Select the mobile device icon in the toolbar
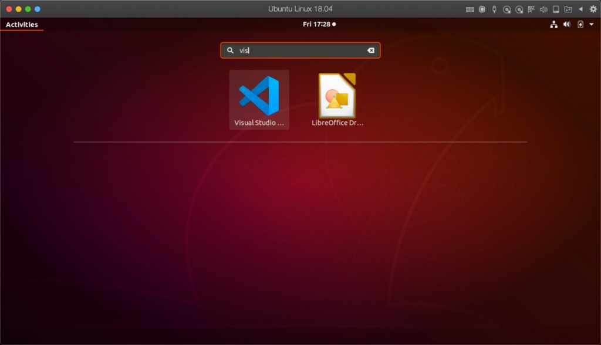This screenshot has height=345, width=601. pos(556,9)
